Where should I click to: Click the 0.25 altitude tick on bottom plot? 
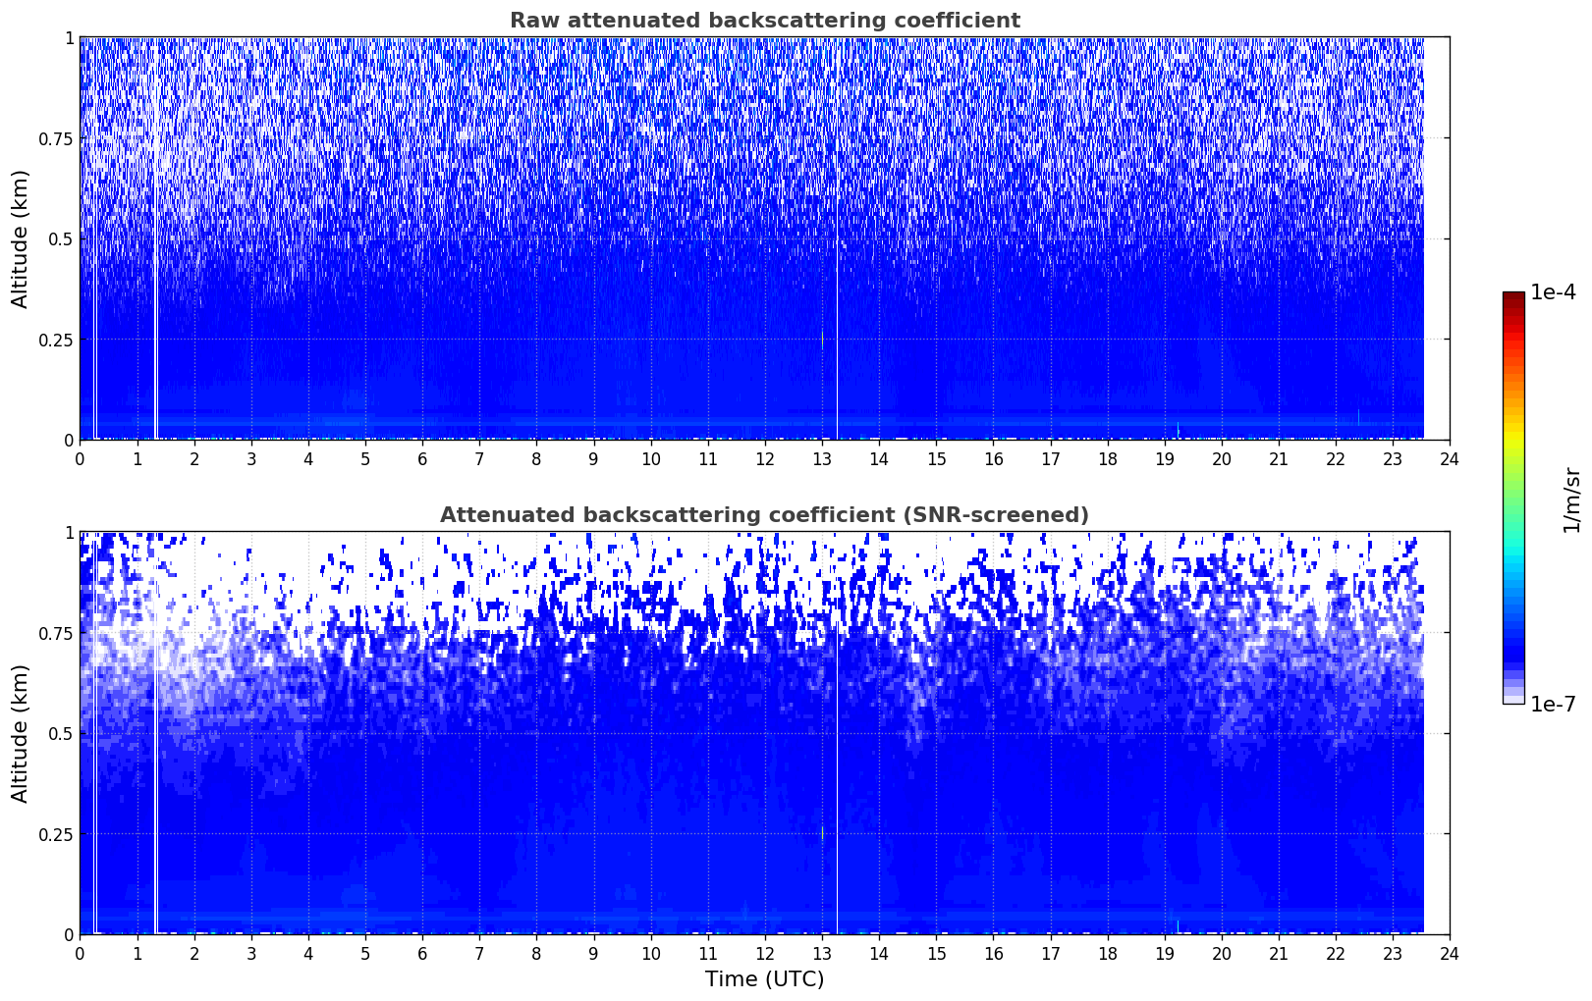click(55, 834)
